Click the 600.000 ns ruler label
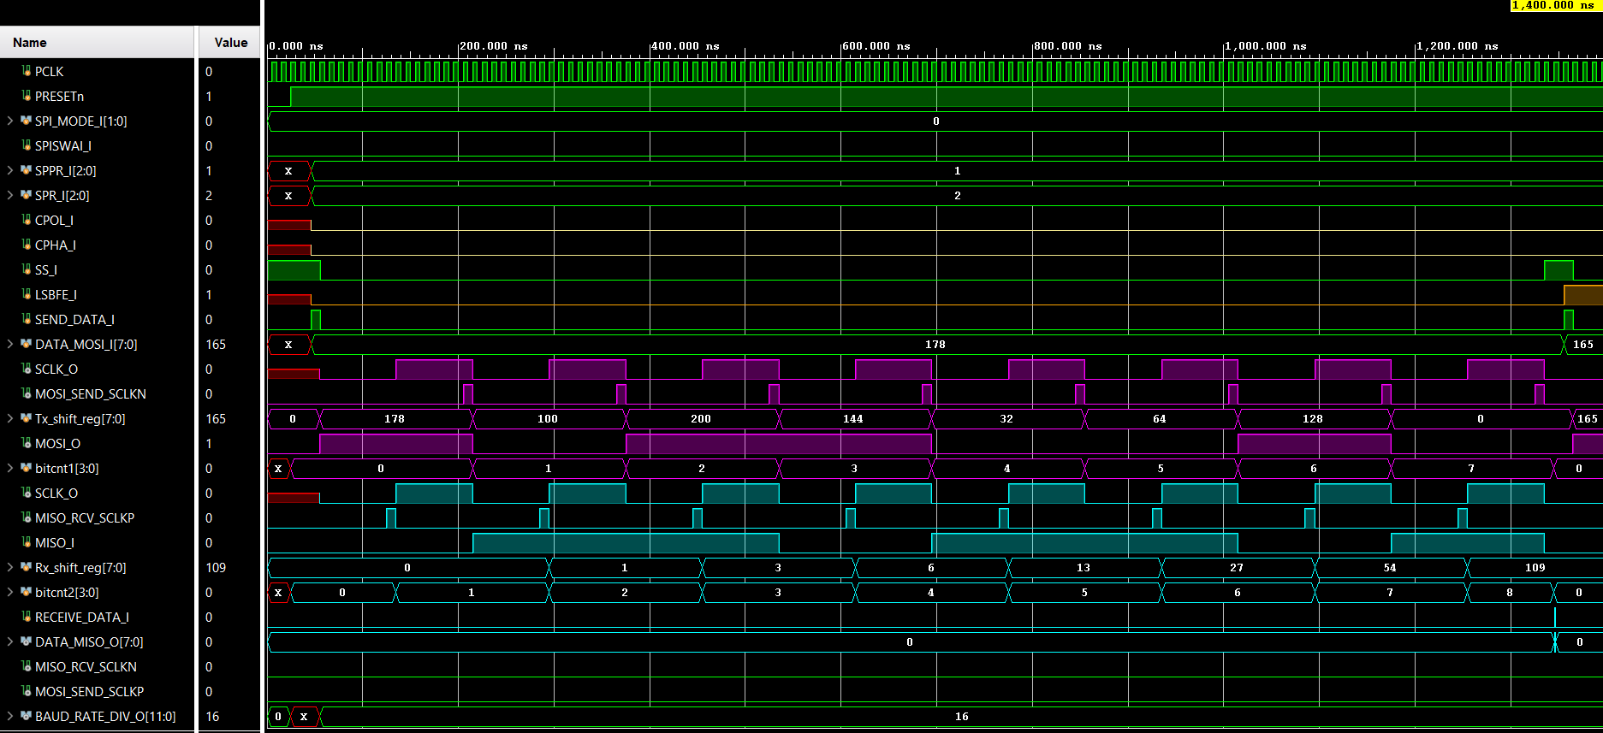The width and height of the screenshot is (1603, 733). click(876, 46)
